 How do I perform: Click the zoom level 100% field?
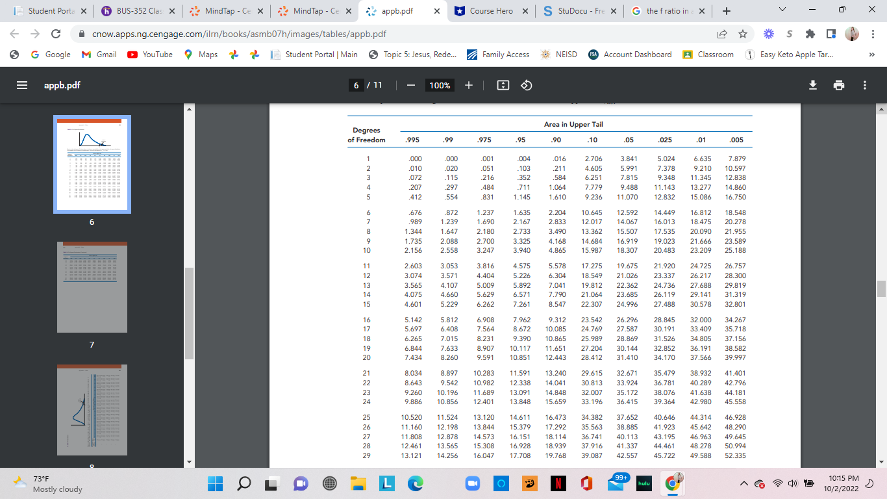[440, 85]
